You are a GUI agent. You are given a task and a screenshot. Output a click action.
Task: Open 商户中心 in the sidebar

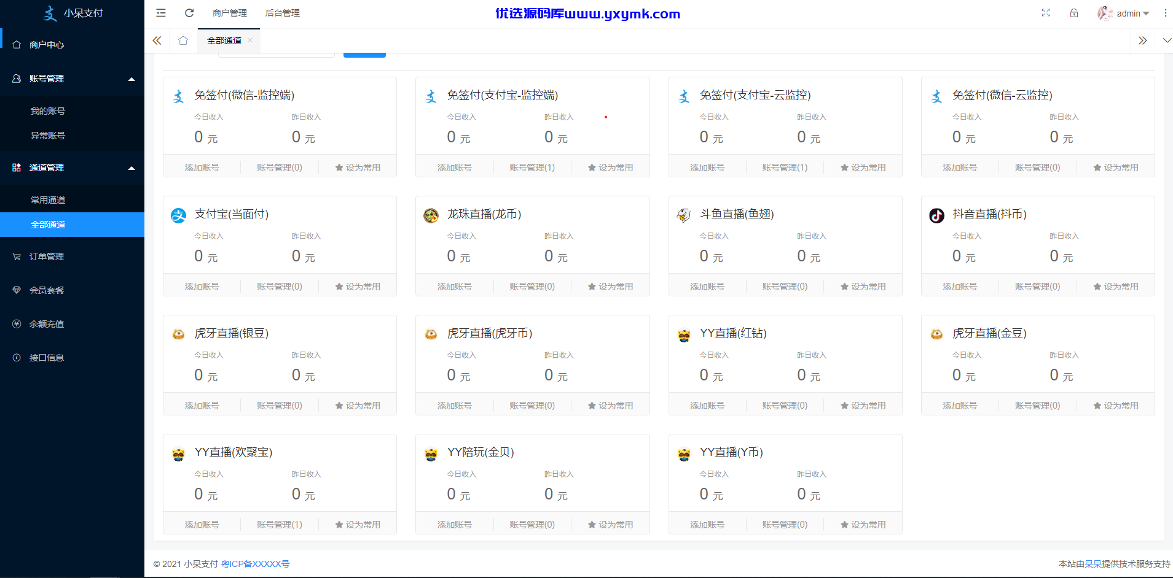pyautogui.click(x=72, y=45)
